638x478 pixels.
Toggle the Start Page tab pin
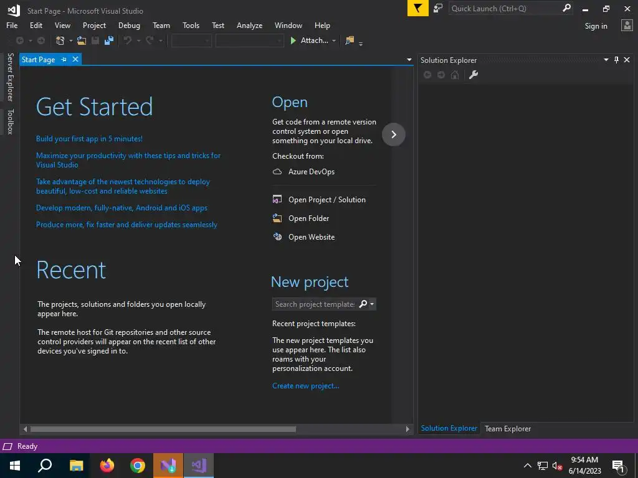tap(64, 60)
